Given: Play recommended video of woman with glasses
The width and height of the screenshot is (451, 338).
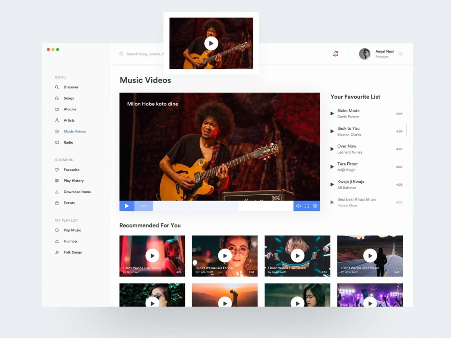Looking at the screenshot, I should 225,256.
